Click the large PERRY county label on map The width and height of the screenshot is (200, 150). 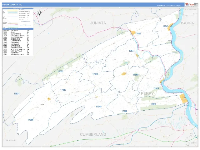click(x=147, y=93)
